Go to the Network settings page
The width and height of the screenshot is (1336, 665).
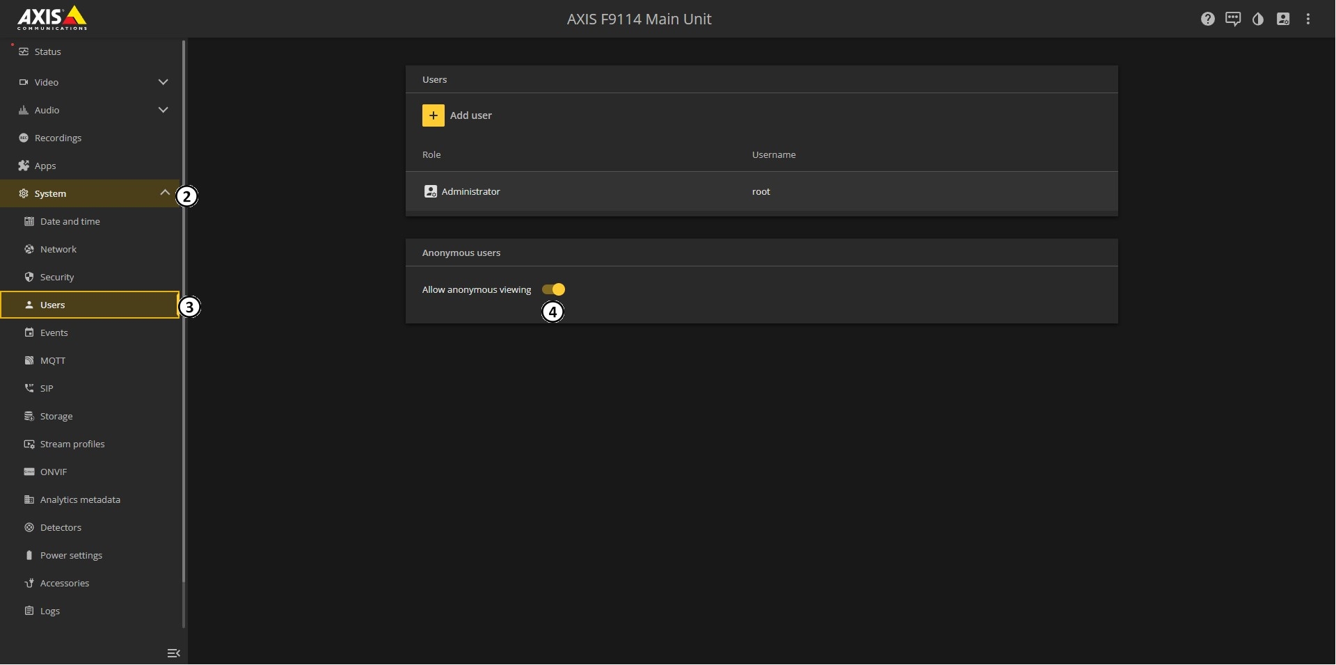58,249
